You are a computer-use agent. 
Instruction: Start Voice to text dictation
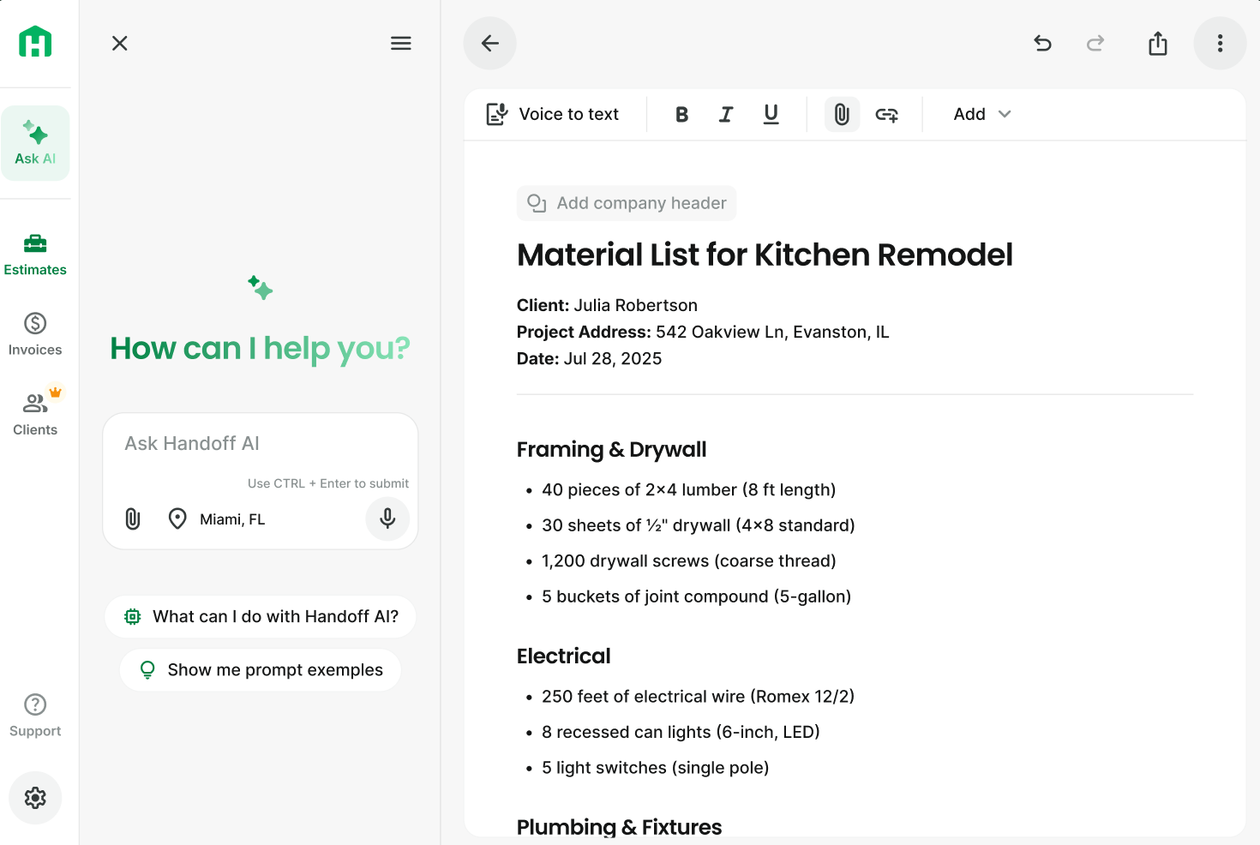pos(552,114)
